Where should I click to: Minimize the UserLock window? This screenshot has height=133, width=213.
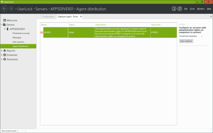pyautogui.click(x=197, y=2)
